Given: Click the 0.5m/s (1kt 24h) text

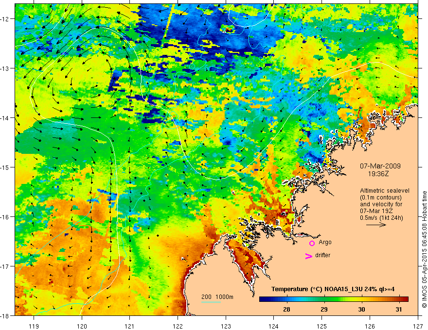Looking at the screenshot, I should click(x=381, y=218).
